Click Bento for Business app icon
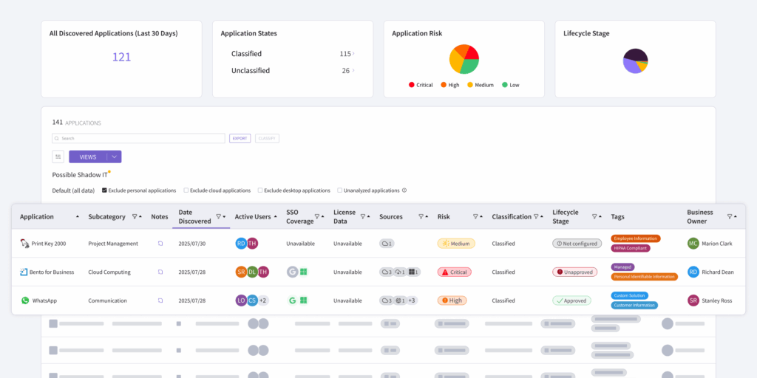 click(24, 272)
